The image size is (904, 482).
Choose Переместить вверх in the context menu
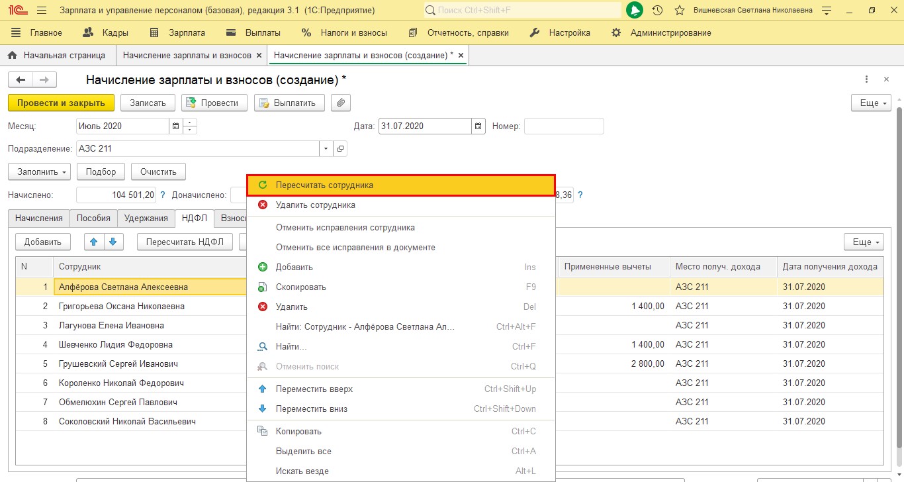click(400, 389)
